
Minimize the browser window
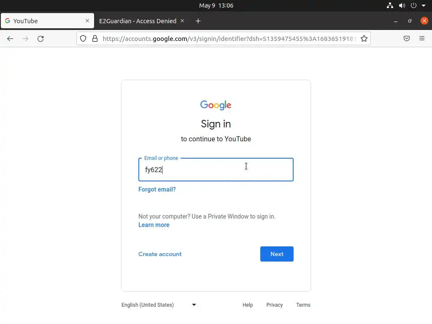tap(396, 21)
